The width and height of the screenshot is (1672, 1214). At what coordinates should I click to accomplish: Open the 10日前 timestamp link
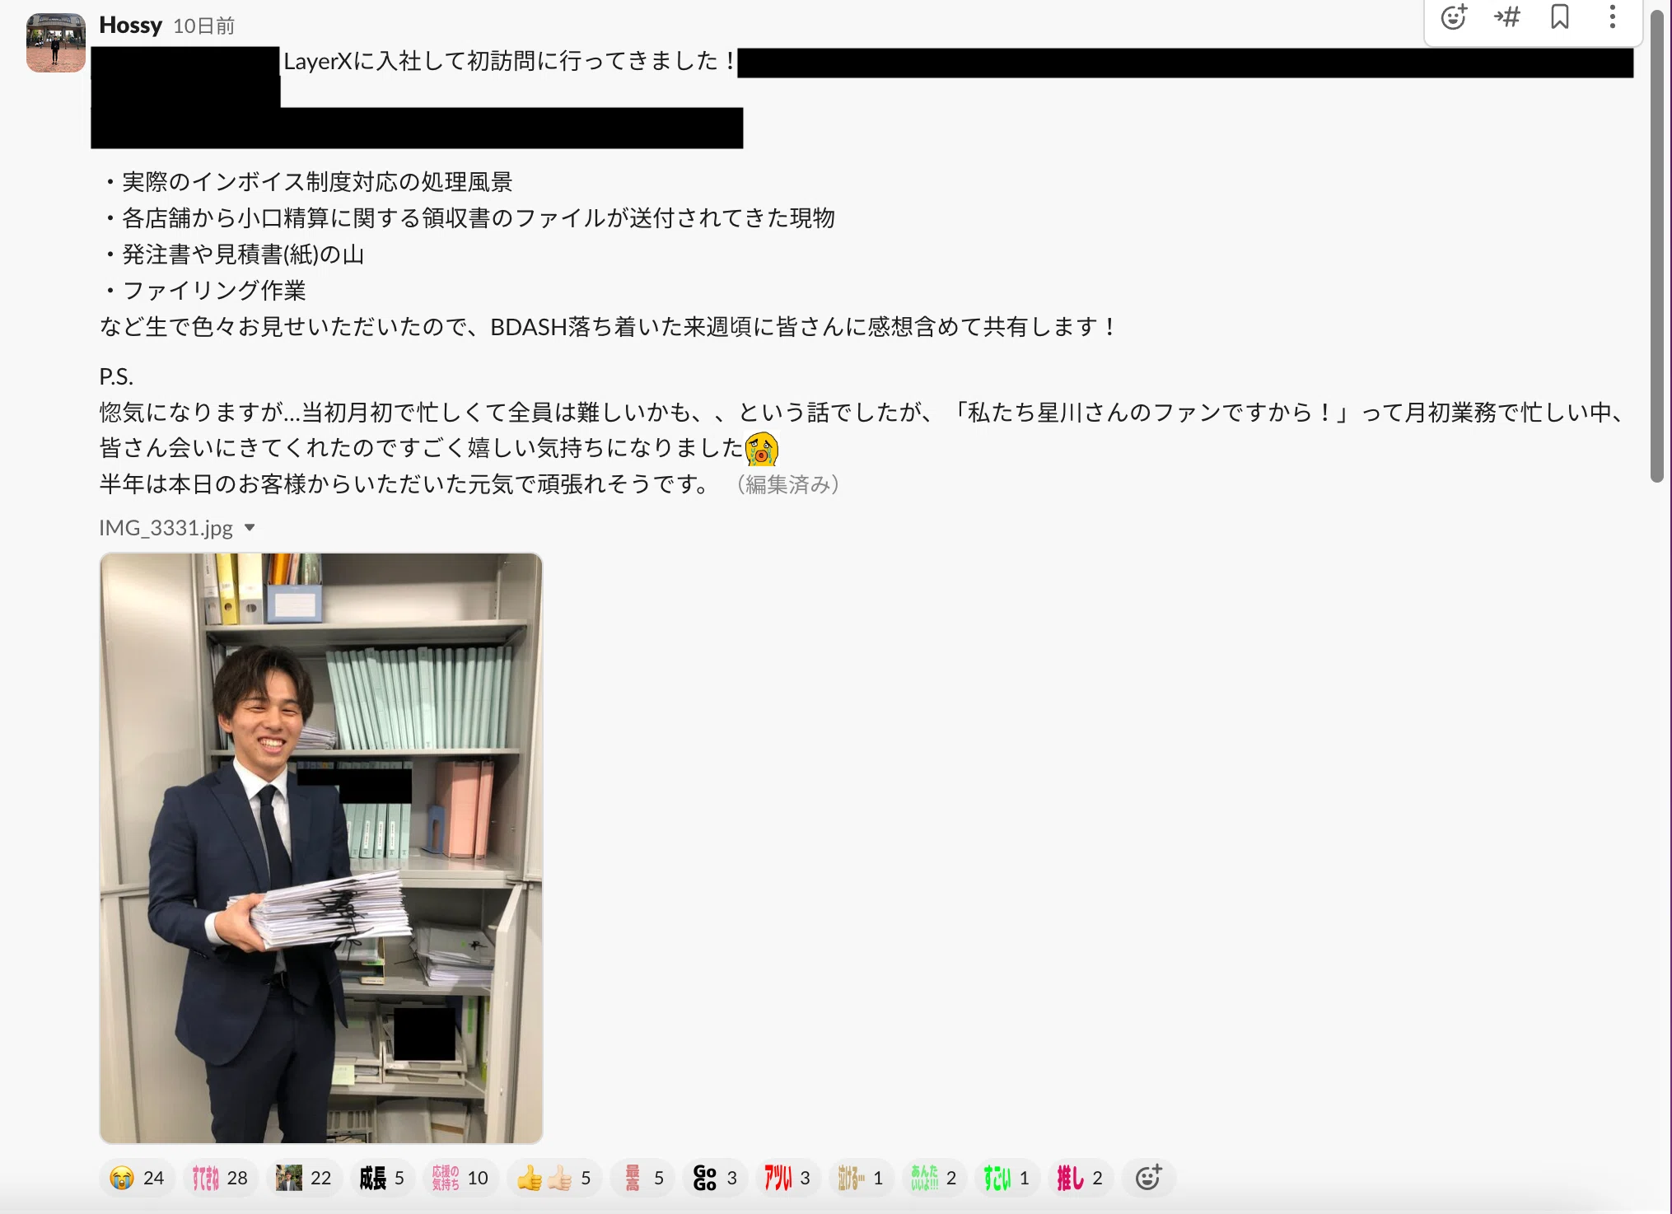point(203,26)
